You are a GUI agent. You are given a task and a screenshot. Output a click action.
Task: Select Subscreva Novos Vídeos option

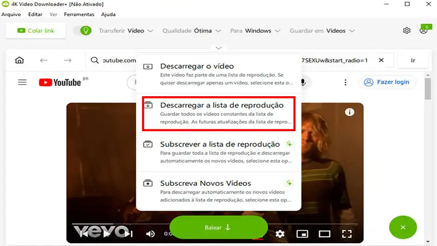[218, 191]
